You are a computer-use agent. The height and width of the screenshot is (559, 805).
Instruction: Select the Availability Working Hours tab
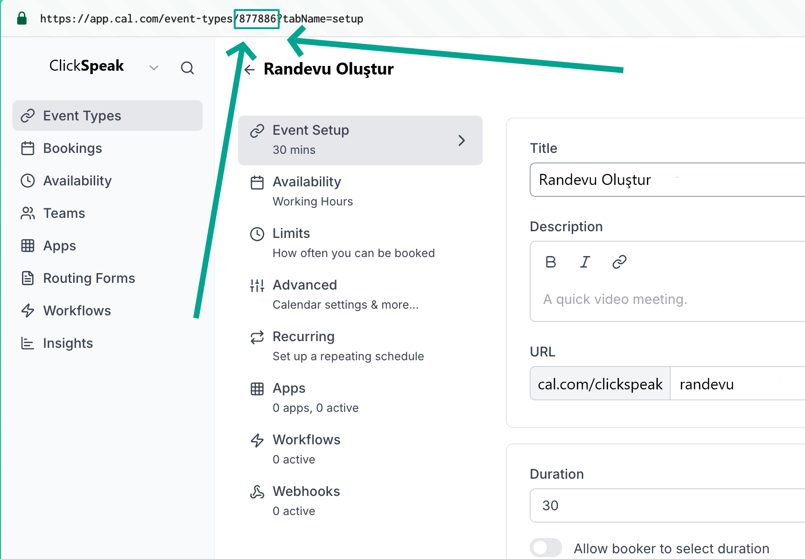pyautogui.click(x=360, y=191)
